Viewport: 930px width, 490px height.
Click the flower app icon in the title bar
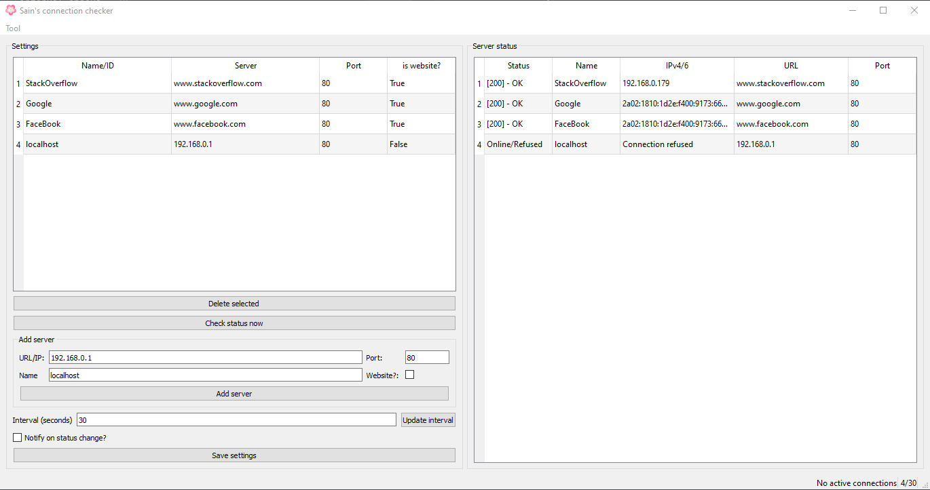(10, 10)
